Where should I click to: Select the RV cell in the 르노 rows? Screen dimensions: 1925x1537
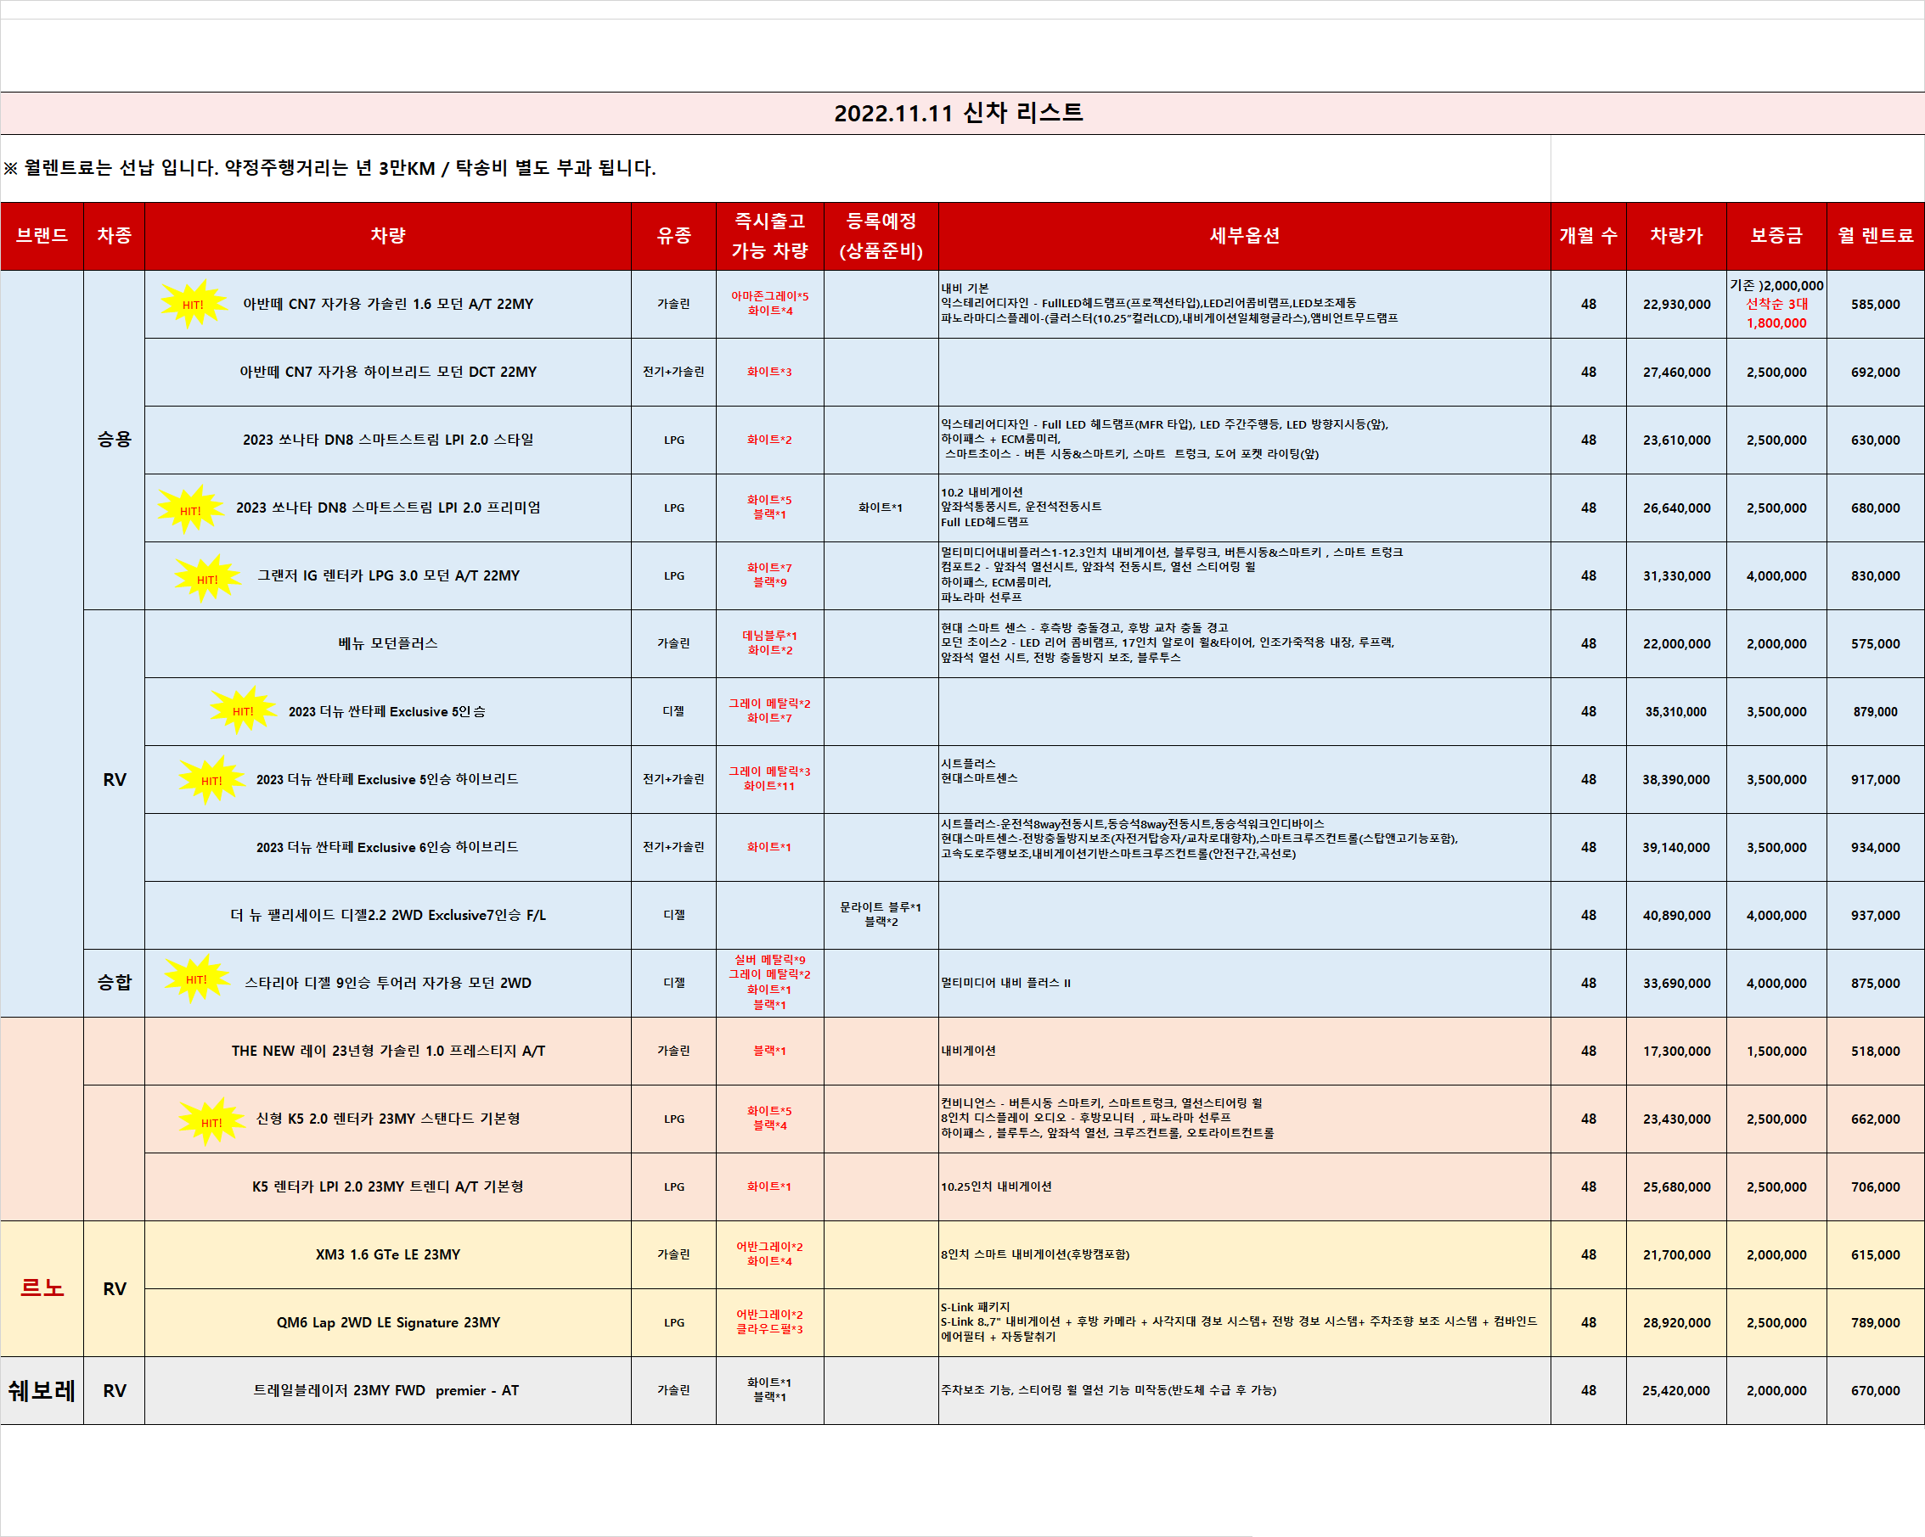click(115, 1289)
